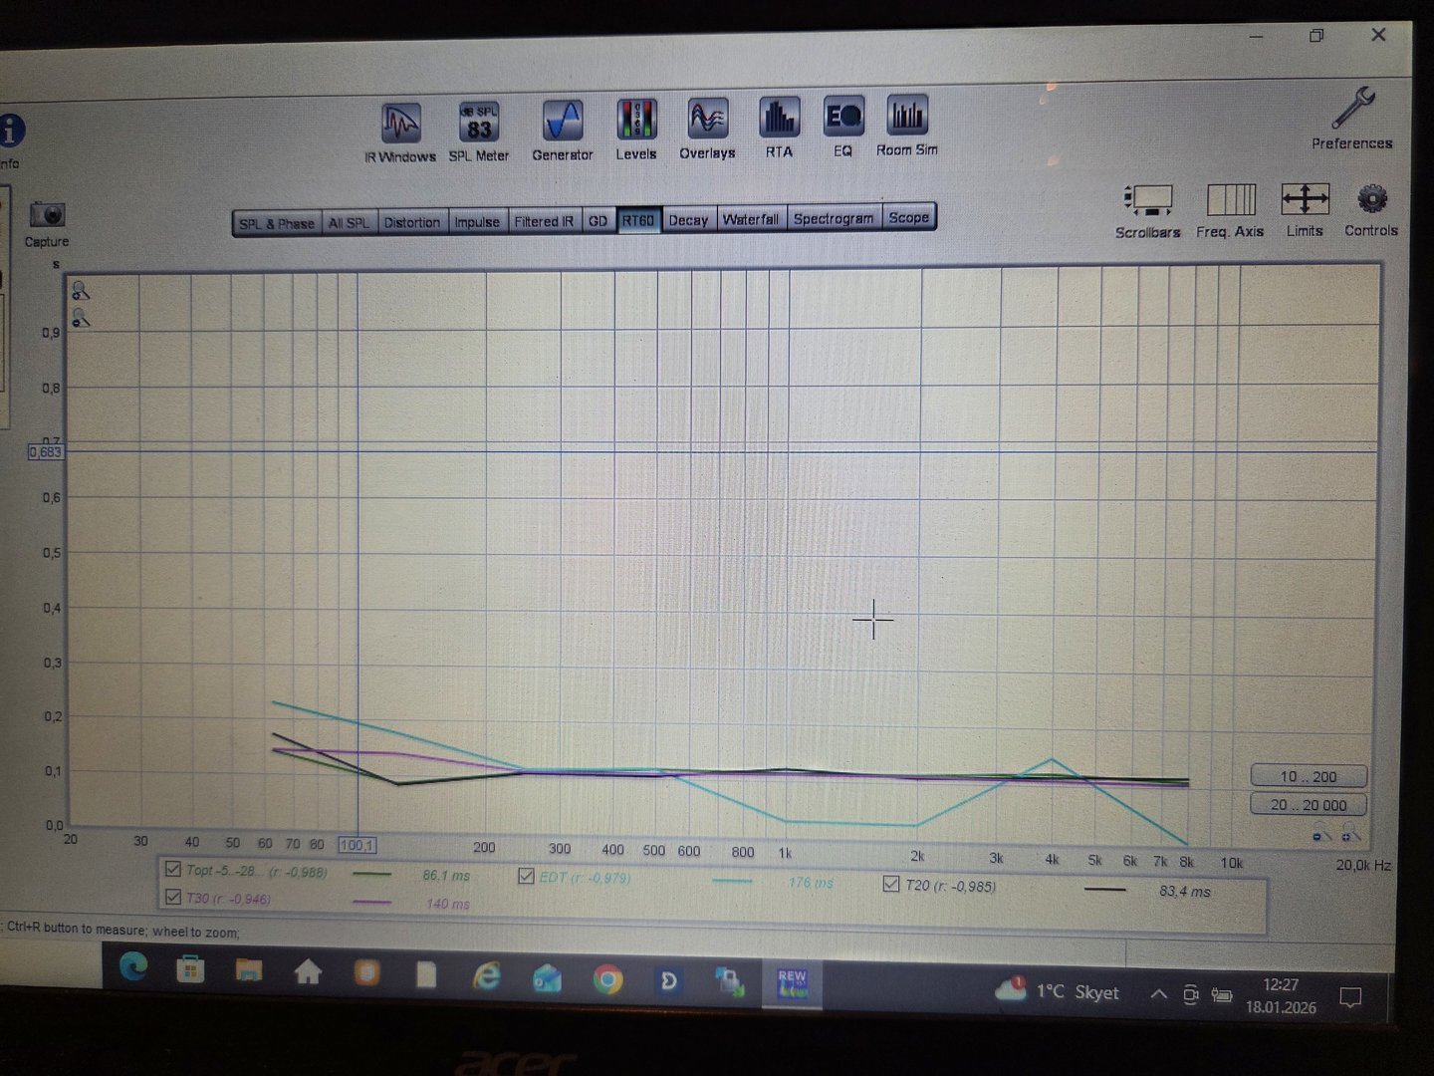Toggle graph Scrollbars
Viewport: 1434px width, 1076px height.
tap(1148, 210)
